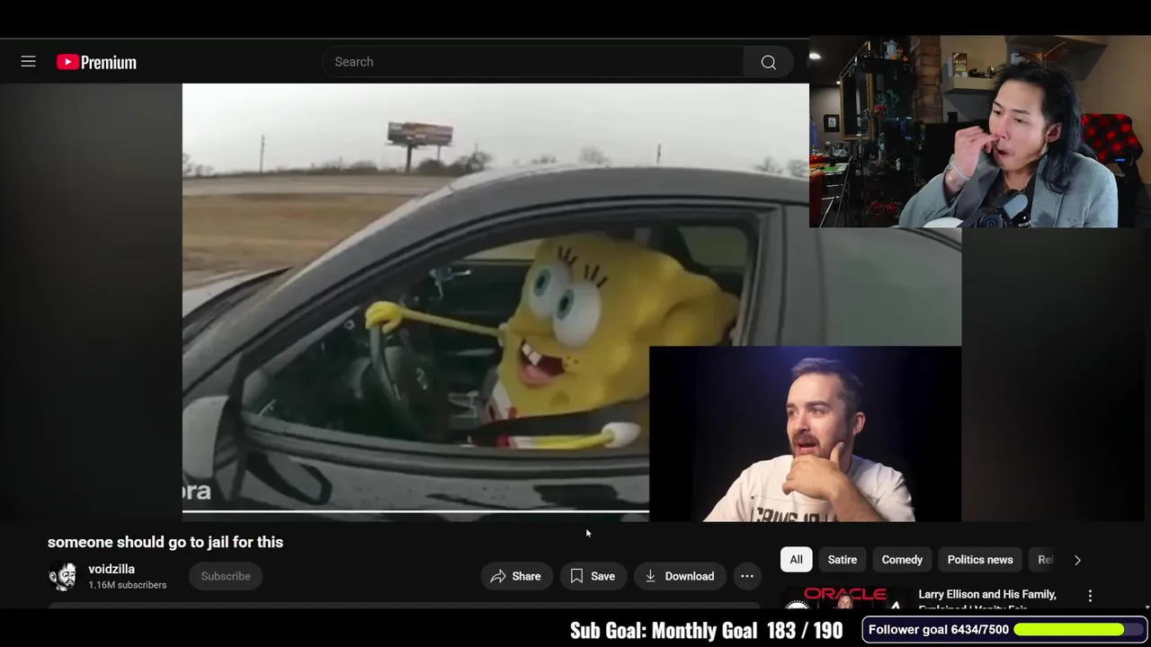Open voidzilla channel avatar
Viewport: 1151px width, 647px height.
(63, 576)
